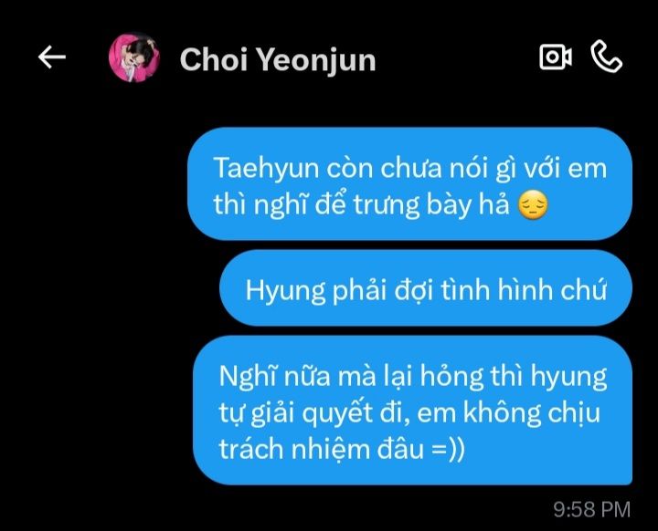Open the Choi Yeonjun contact name header
This screenshot has height=531, width=658.
point(278,60)
